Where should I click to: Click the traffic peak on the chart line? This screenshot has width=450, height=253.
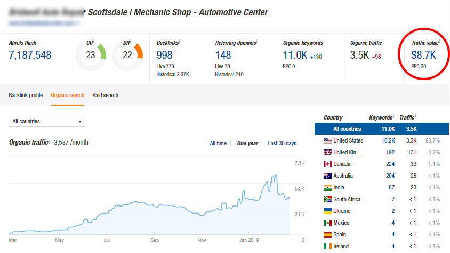tap(276, 175)
